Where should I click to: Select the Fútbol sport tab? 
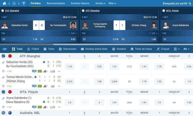[x=33, y=49]
